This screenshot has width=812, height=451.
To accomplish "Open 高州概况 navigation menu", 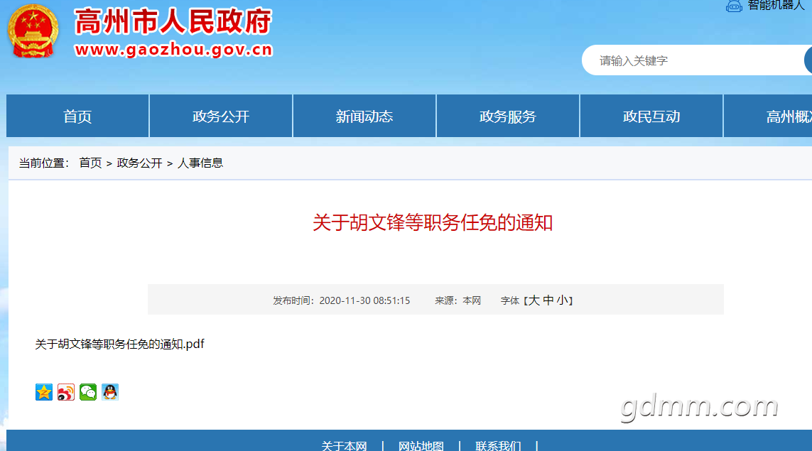I will tap(768, 116).
